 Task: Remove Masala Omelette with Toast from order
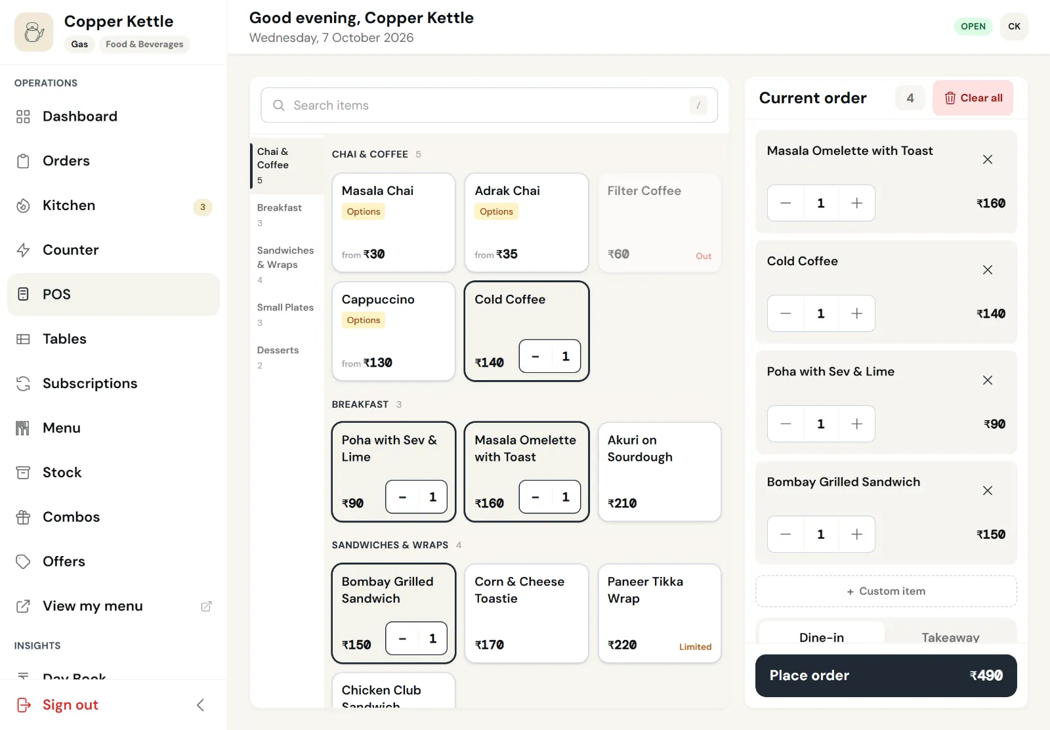pyautogui.click(x=987, y=160)
